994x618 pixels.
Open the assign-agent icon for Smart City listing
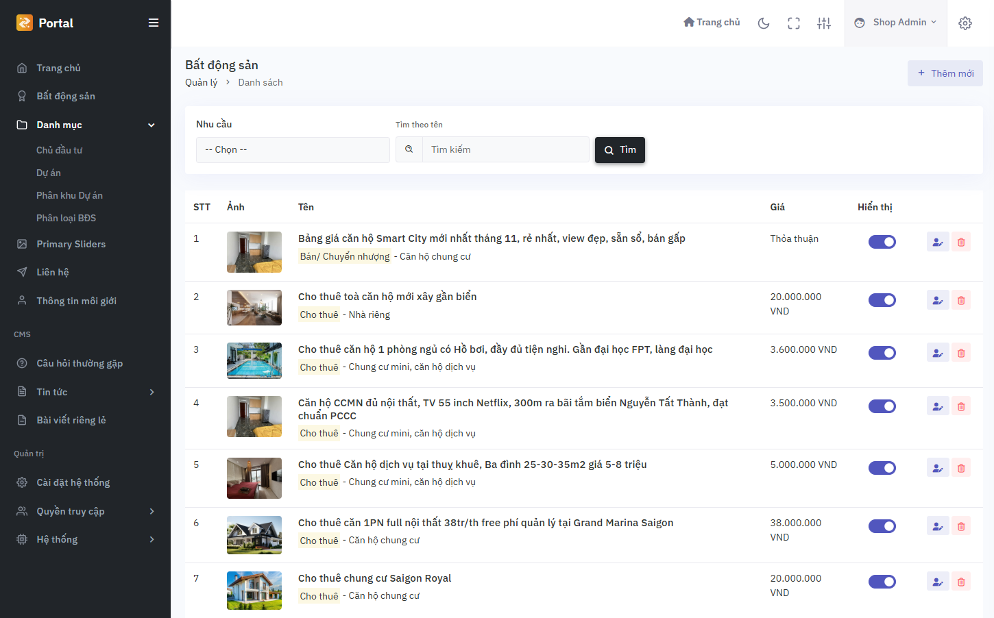pos(938,241)
